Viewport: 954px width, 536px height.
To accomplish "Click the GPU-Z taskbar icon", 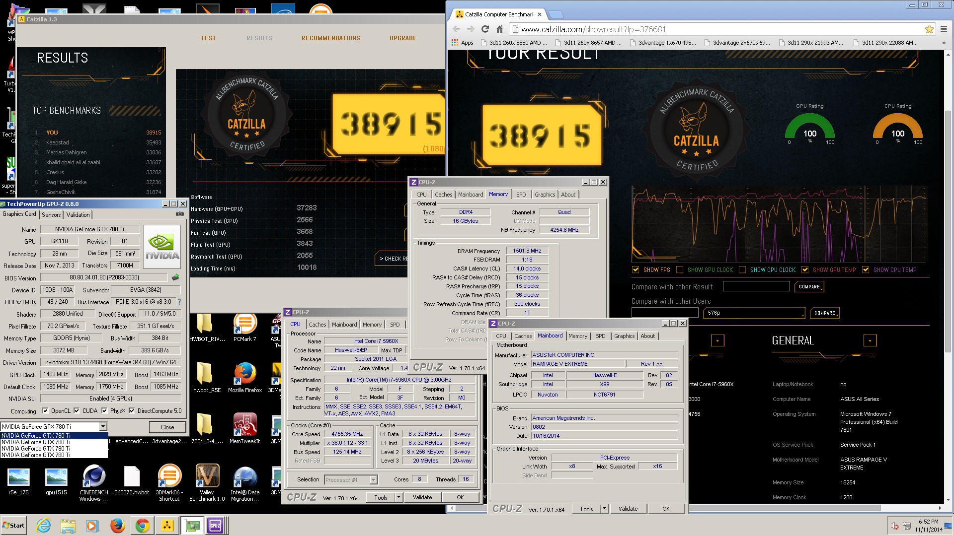I will click(x=192, y=526).
